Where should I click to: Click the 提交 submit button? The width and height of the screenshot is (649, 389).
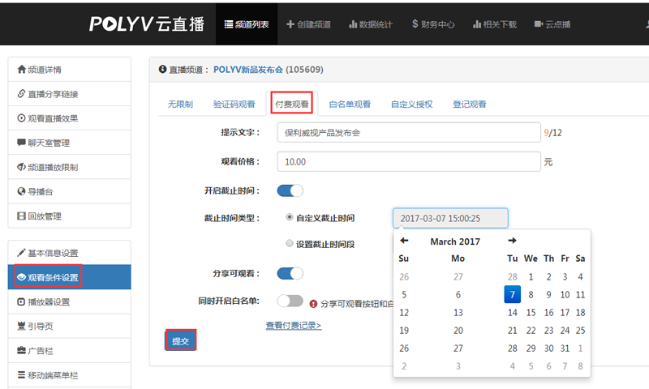tap(180, 341)
